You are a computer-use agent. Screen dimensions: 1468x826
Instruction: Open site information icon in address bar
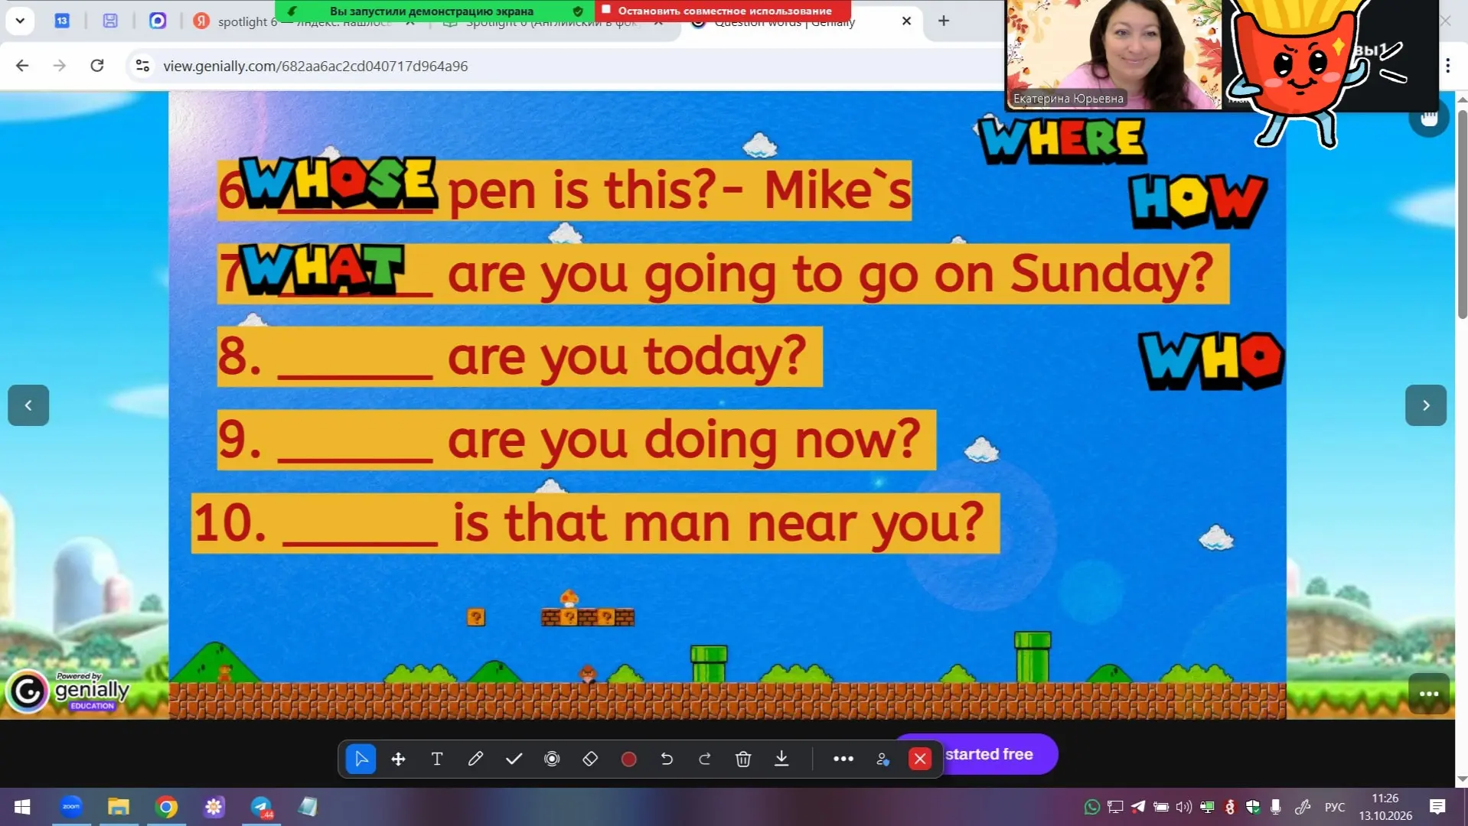point(142,66)
